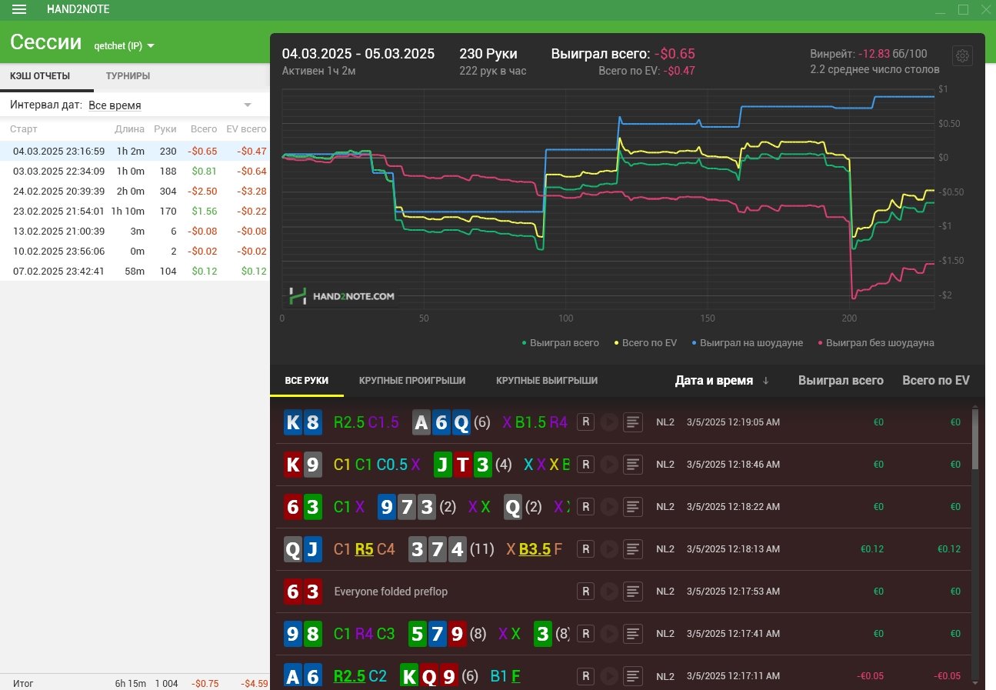The height and width of the screenshot is (690, 996).
Task: Select session 13.02.2025 21:00:39
Action: coord(135,231)
